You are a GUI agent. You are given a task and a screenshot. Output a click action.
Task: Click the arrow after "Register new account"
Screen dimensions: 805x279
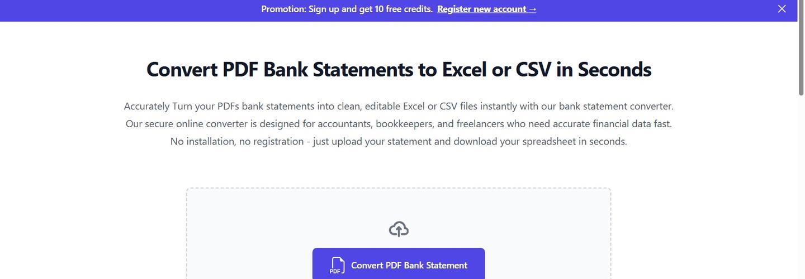pos(532,9)
